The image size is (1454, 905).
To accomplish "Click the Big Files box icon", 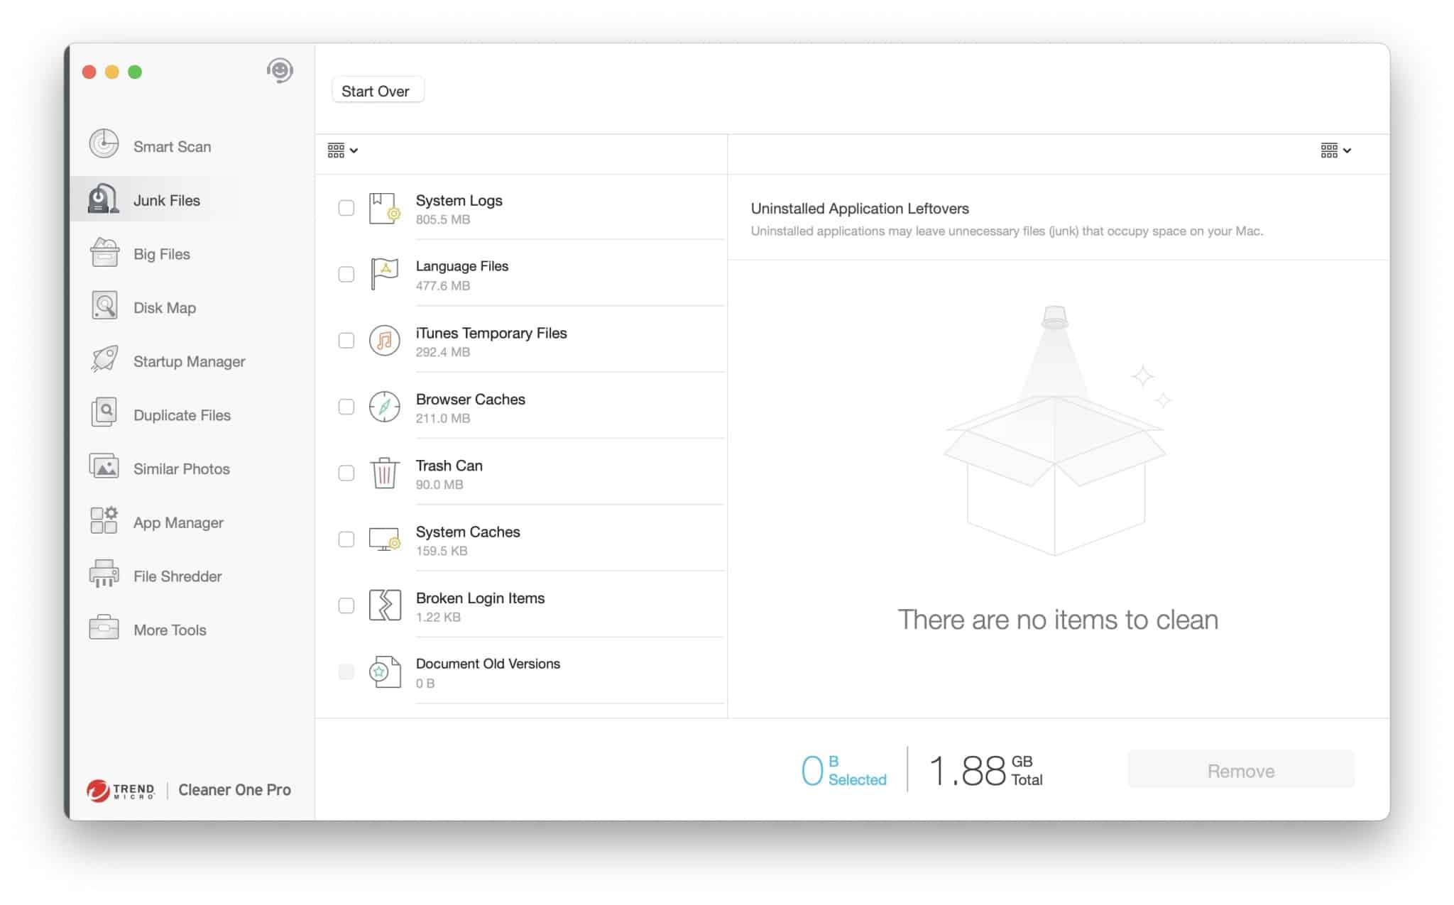I will point(104,253).
